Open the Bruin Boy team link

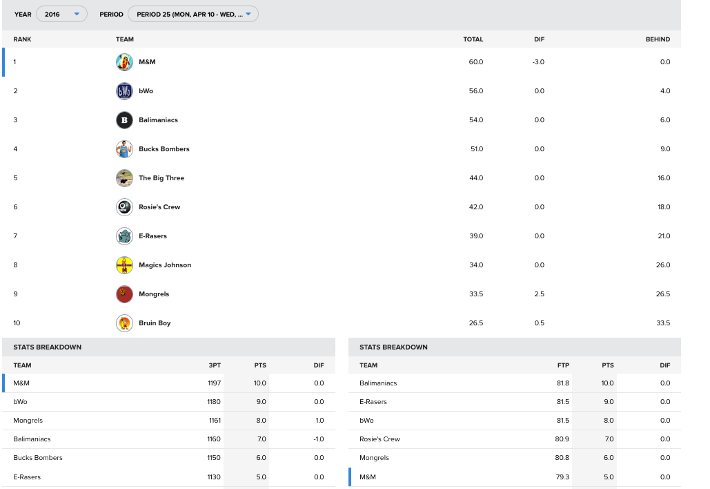pos(155,323)
